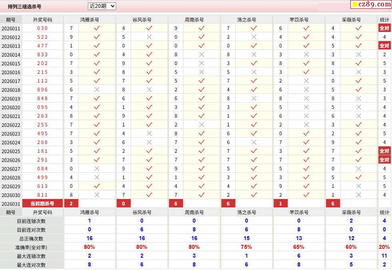
Task: Click the 鸿雁 checkmark in row 2026011
Action: [97, 28]
